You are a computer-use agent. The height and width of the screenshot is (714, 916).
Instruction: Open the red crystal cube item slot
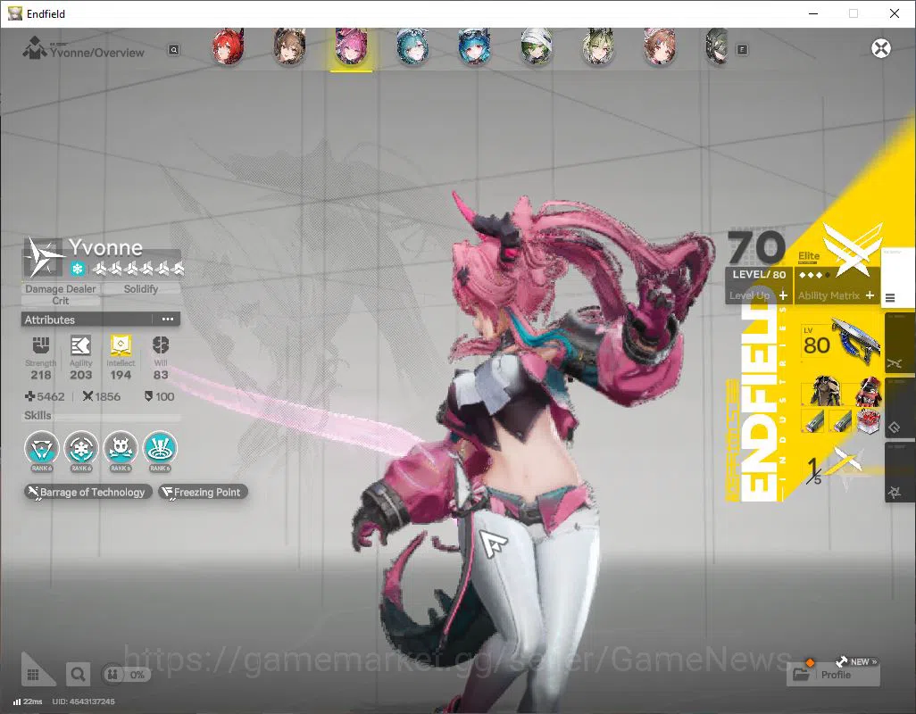click(x=869, y=421)
